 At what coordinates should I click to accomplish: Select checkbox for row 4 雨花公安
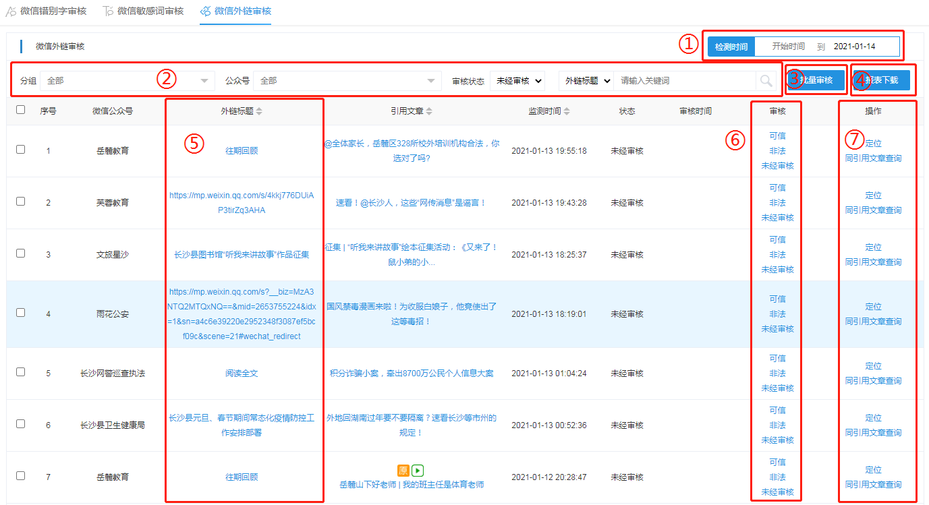point(21,313)
